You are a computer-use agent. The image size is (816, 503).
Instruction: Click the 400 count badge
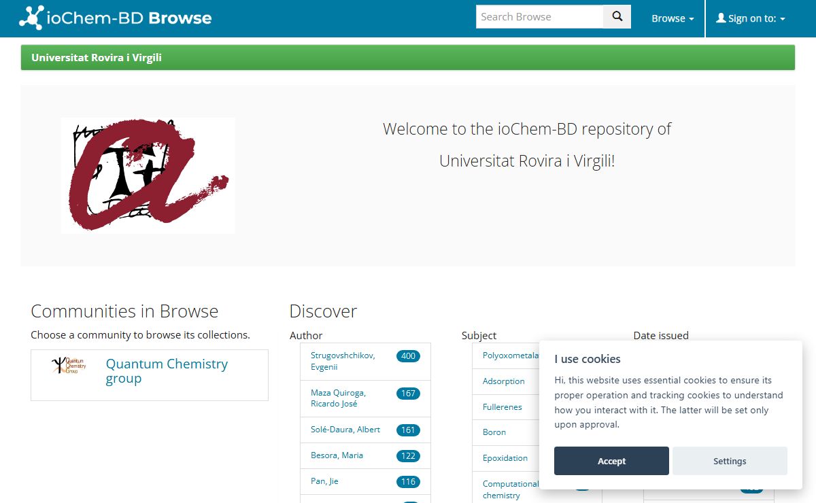[x=408, y=356]
